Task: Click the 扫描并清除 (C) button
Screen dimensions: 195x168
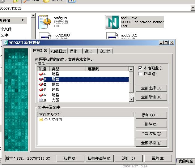Action: tap(100, 158)
